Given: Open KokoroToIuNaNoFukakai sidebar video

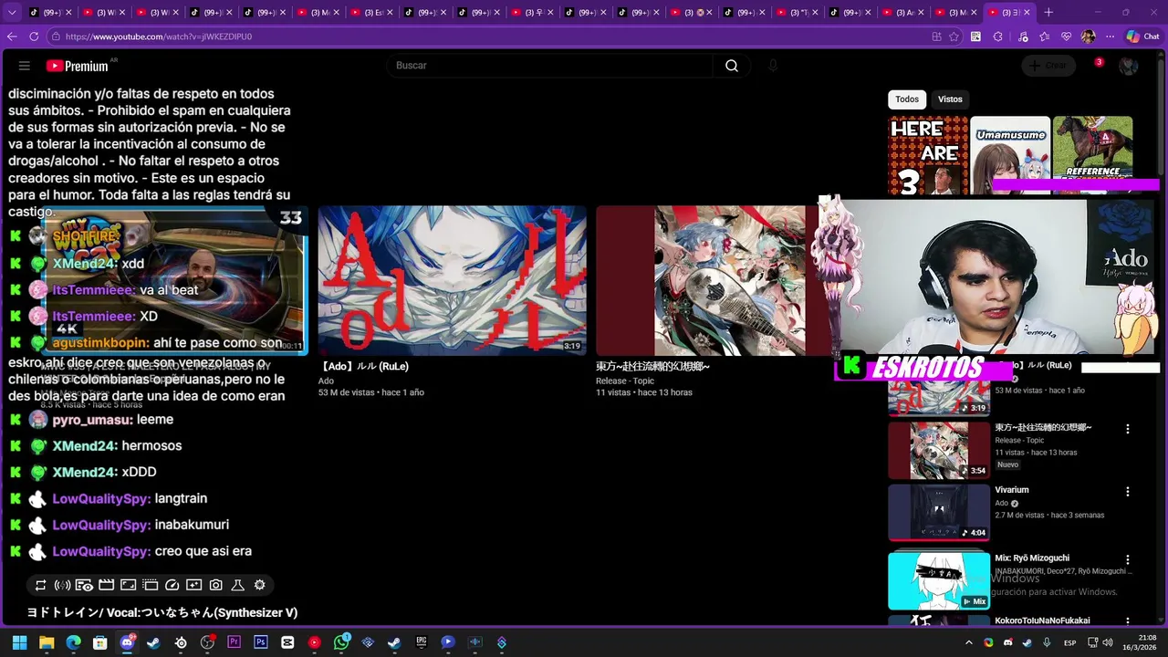Looking at the screenshot, I should coord(1042,620).
